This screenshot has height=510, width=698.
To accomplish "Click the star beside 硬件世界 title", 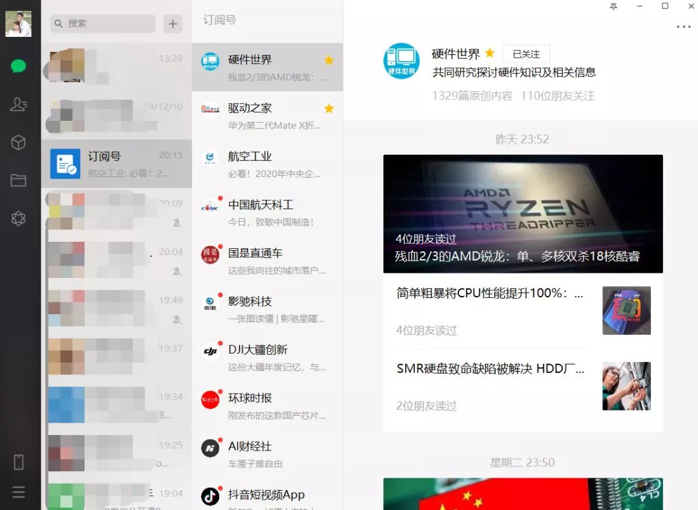I will (489, 54).
